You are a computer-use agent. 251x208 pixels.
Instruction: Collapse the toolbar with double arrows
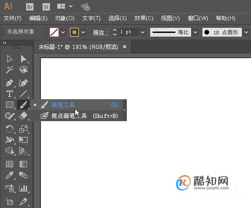pos(5,43)
